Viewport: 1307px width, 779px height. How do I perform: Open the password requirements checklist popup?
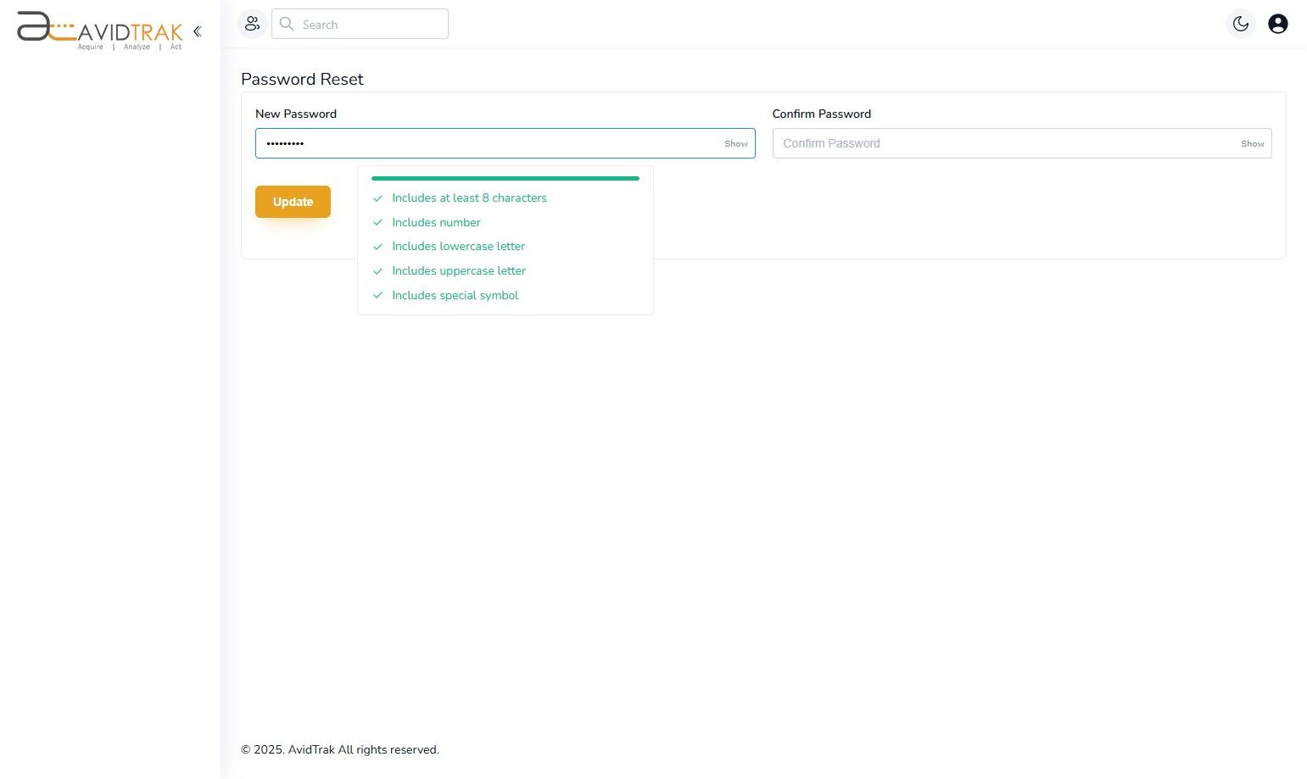(x=505, y=143)
